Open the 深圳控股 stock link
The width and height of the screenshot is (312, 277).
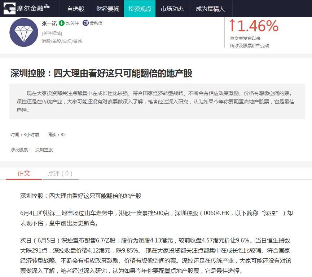(44, 150)
